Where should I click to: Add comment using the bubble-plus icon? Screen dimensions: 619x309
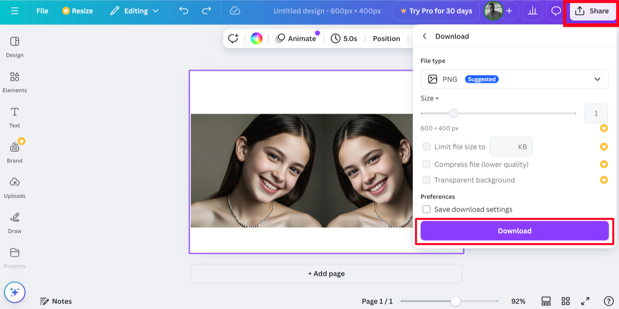(233, 38)
